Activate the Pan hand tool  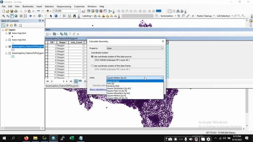[12, 16]
